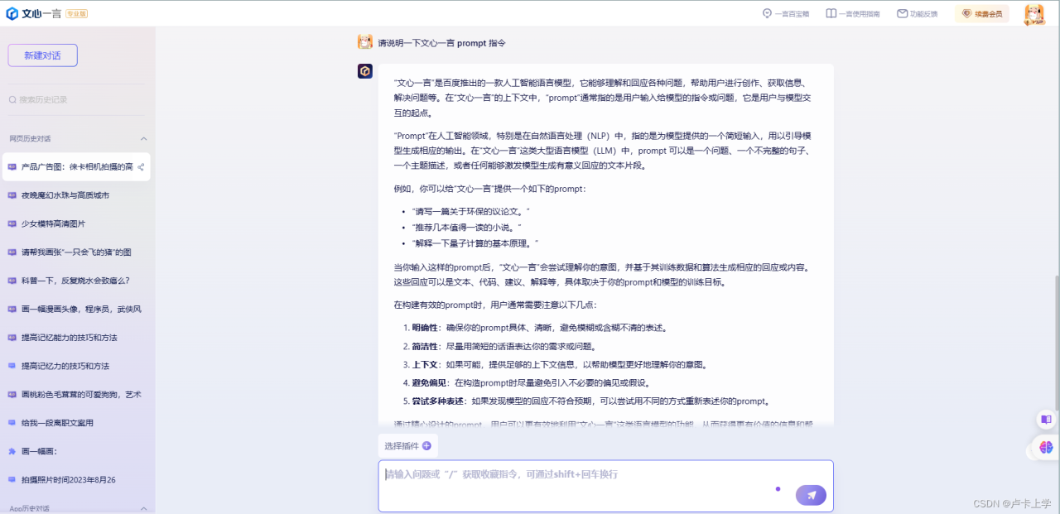Screen dimensions: 1060x514
Task: Click the chat icon beside 给我一段离职文案用
Action: coord(12,422)
